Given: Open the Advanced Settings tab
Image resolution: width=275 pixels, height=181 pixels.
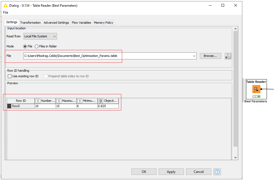Looking at the screenshot, I should 56,23.
